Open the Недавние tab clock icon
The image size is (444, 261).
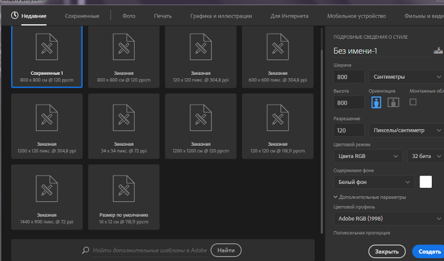point(14,16)
